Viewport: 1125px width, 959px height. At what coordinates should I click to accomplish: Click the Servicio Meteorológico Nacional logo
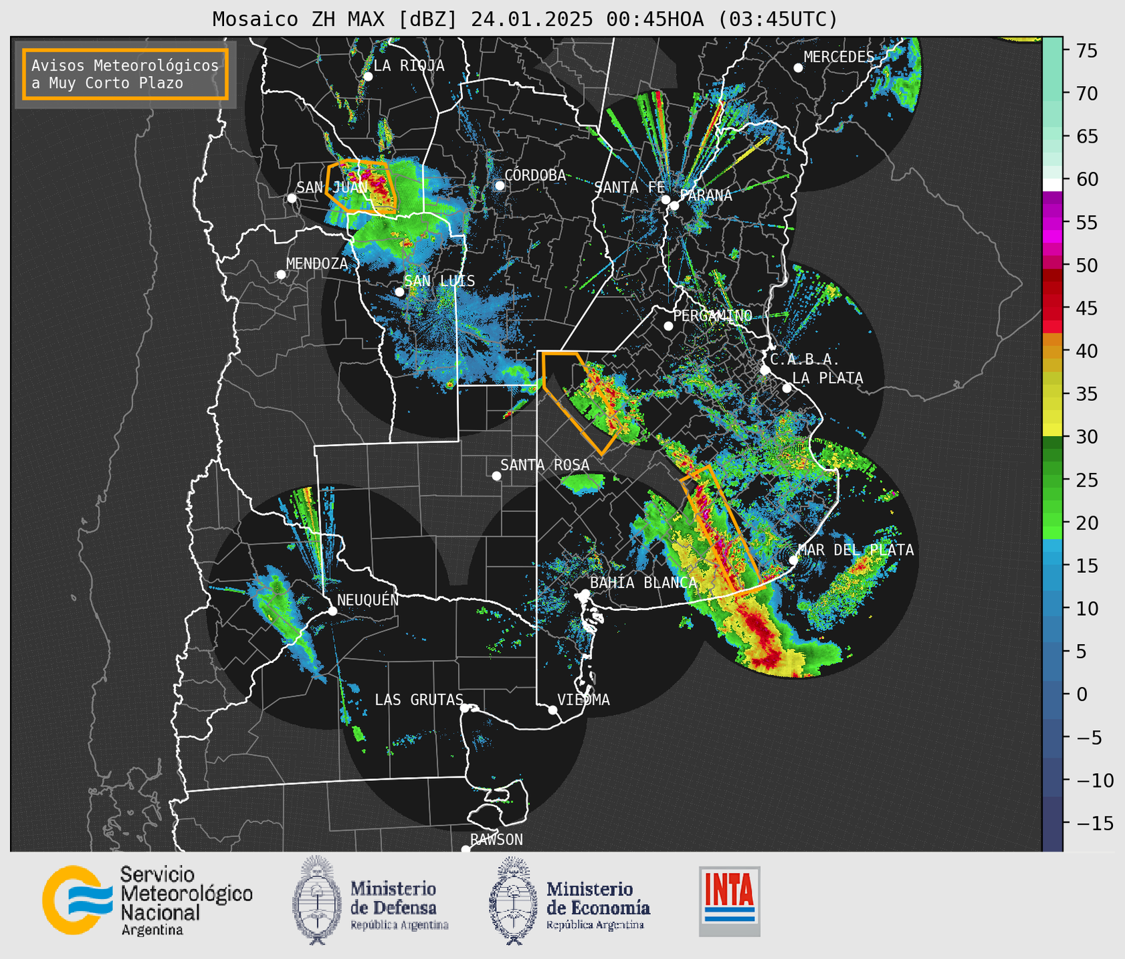tap(147, 900)
